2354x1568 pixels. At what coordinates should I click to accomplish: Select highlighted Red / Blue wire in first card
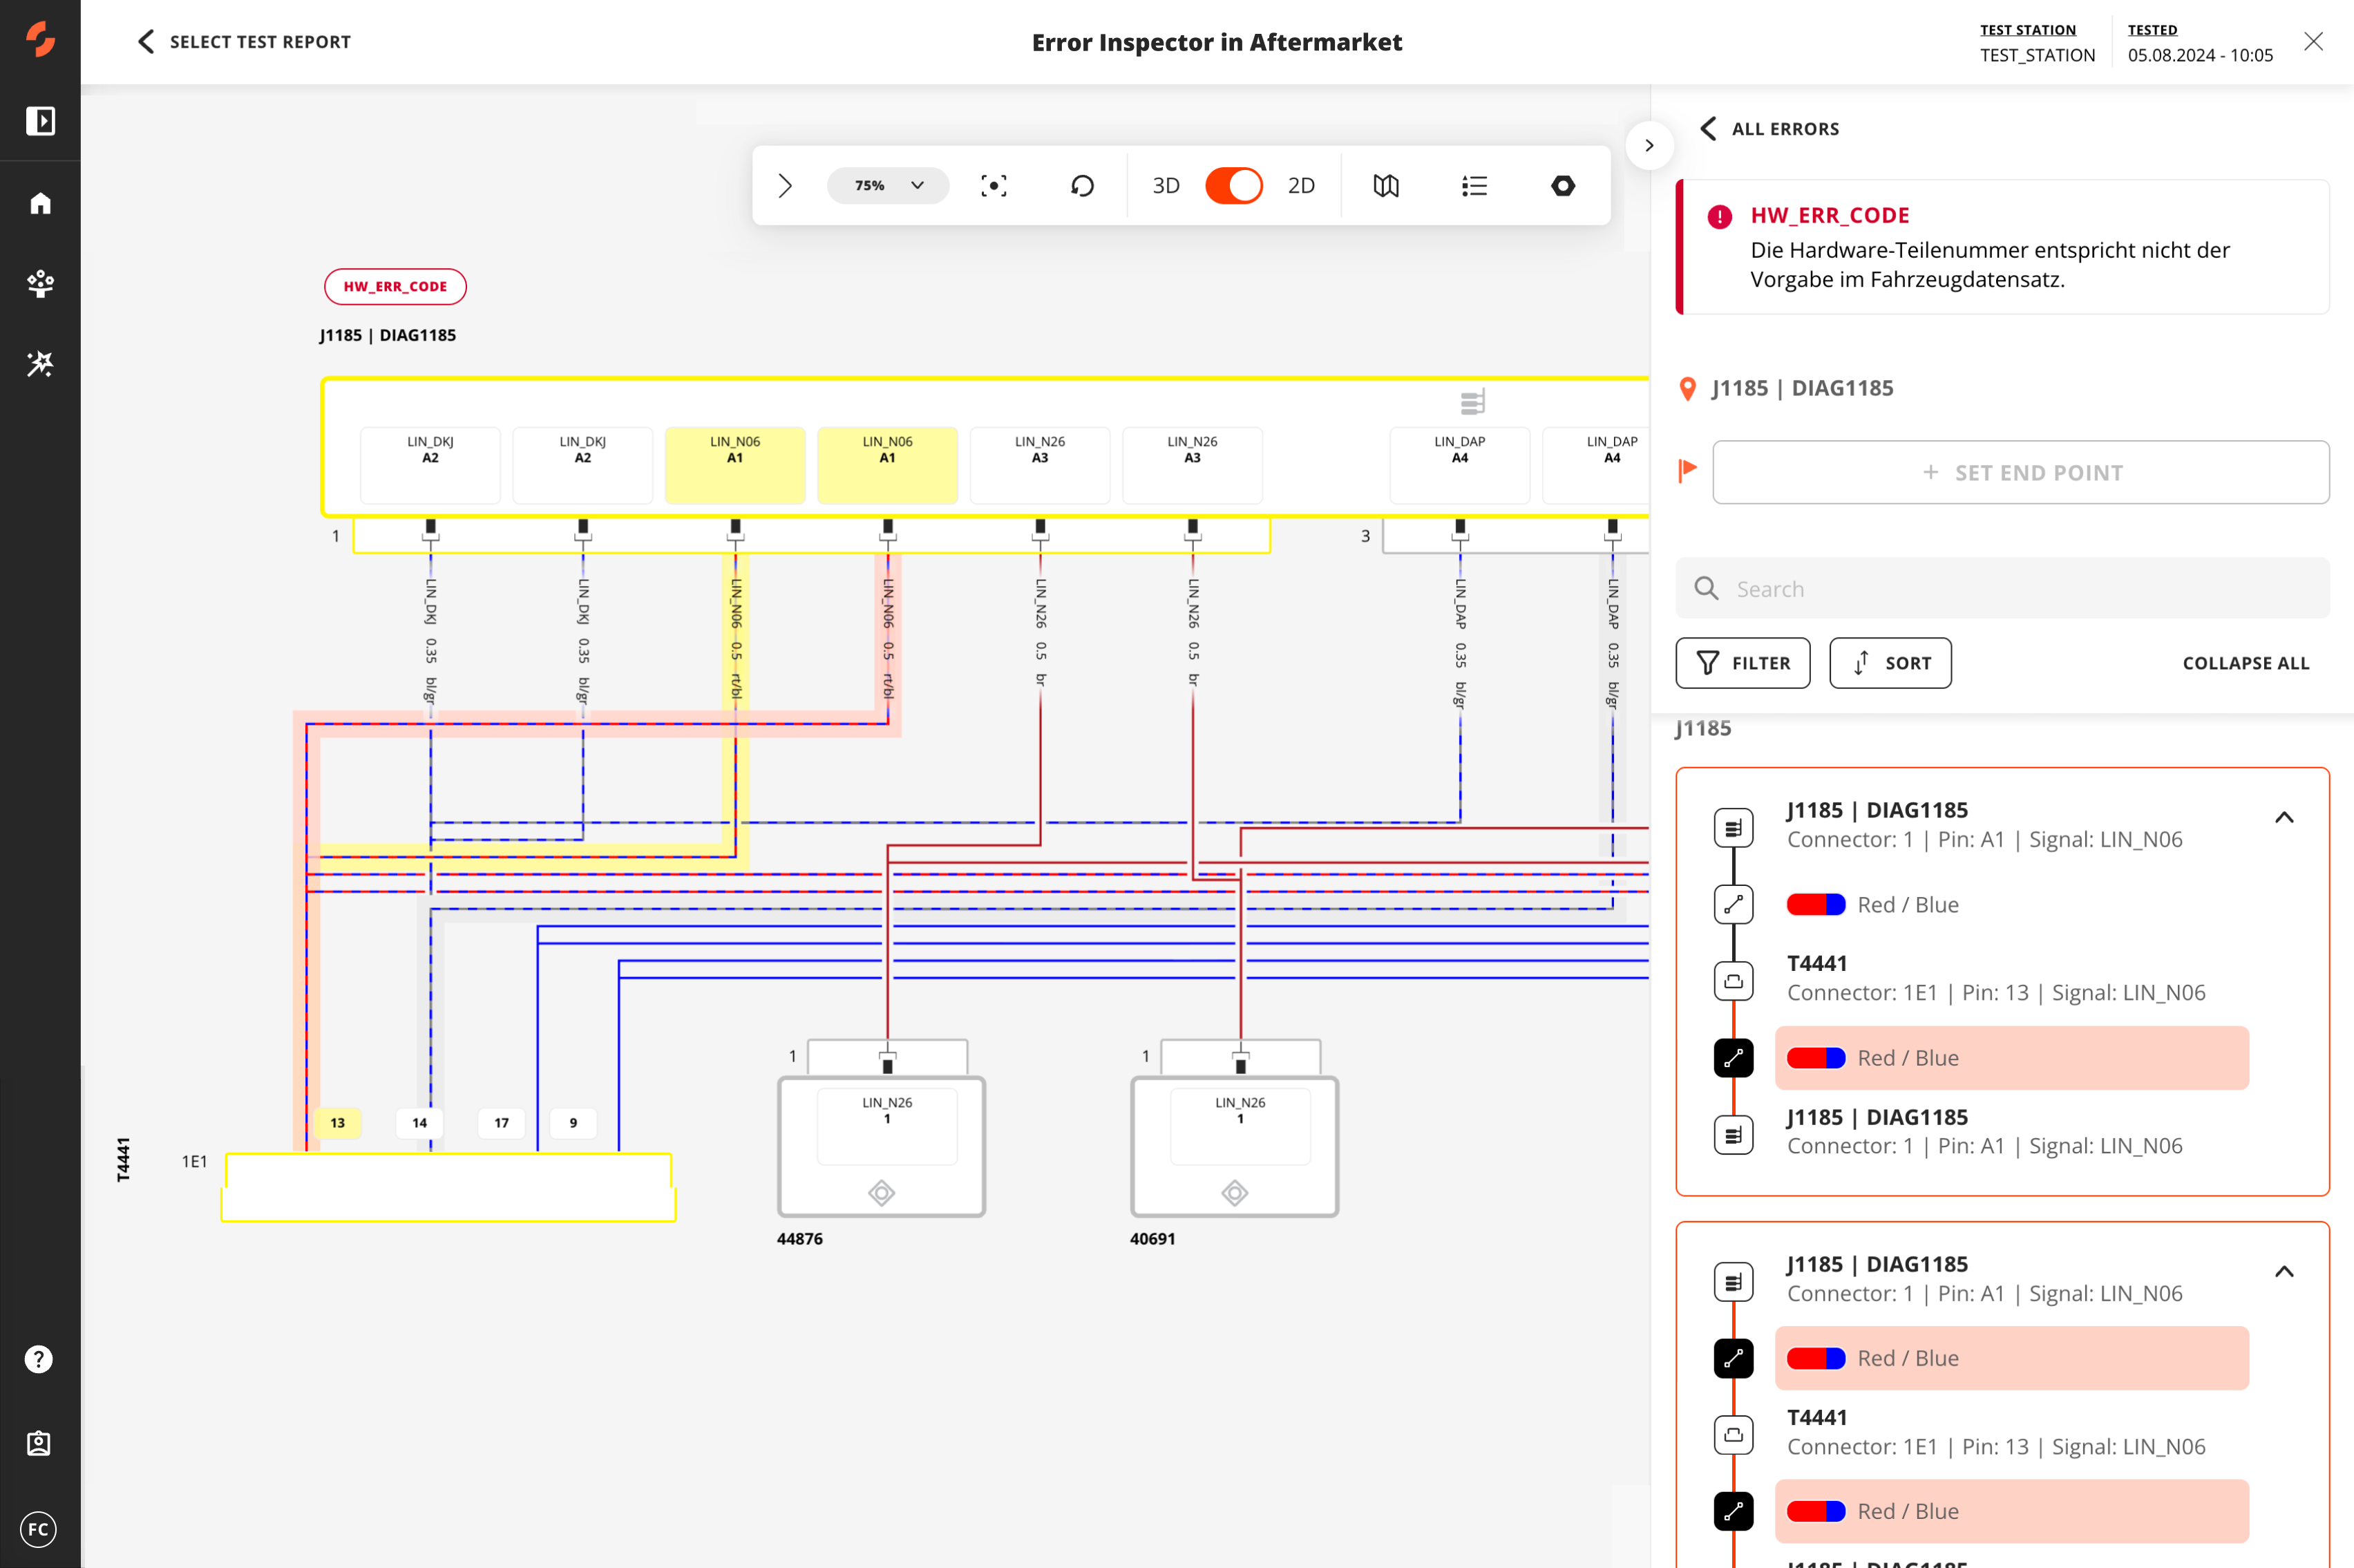[2010, 1058]
